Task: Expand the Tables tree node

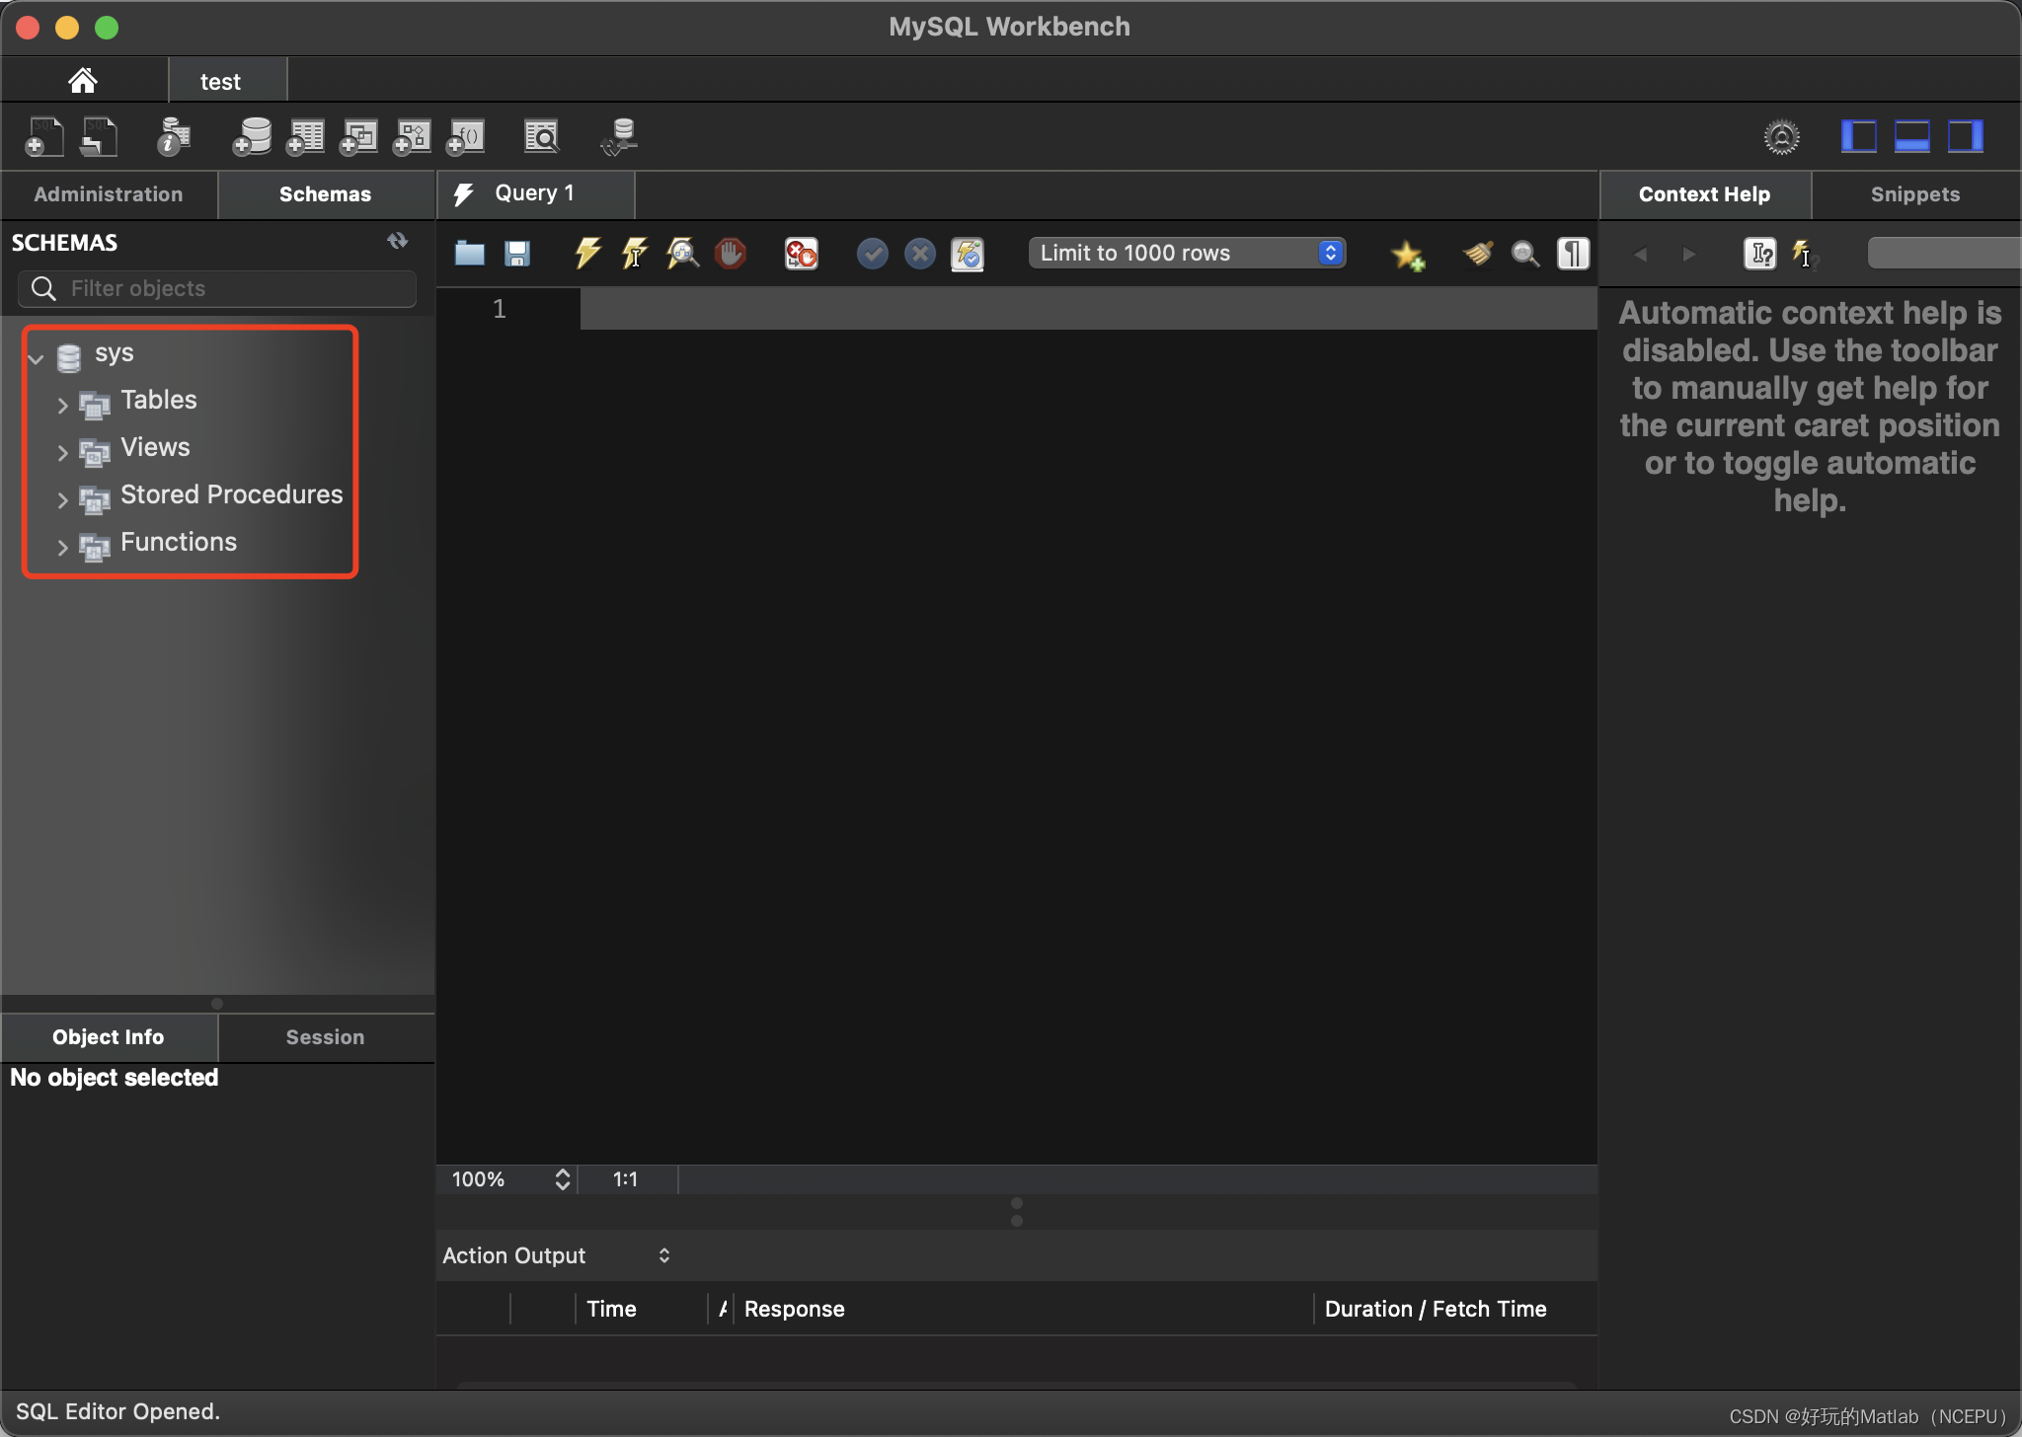Action: pyautogui.click(x=62, y=405)
